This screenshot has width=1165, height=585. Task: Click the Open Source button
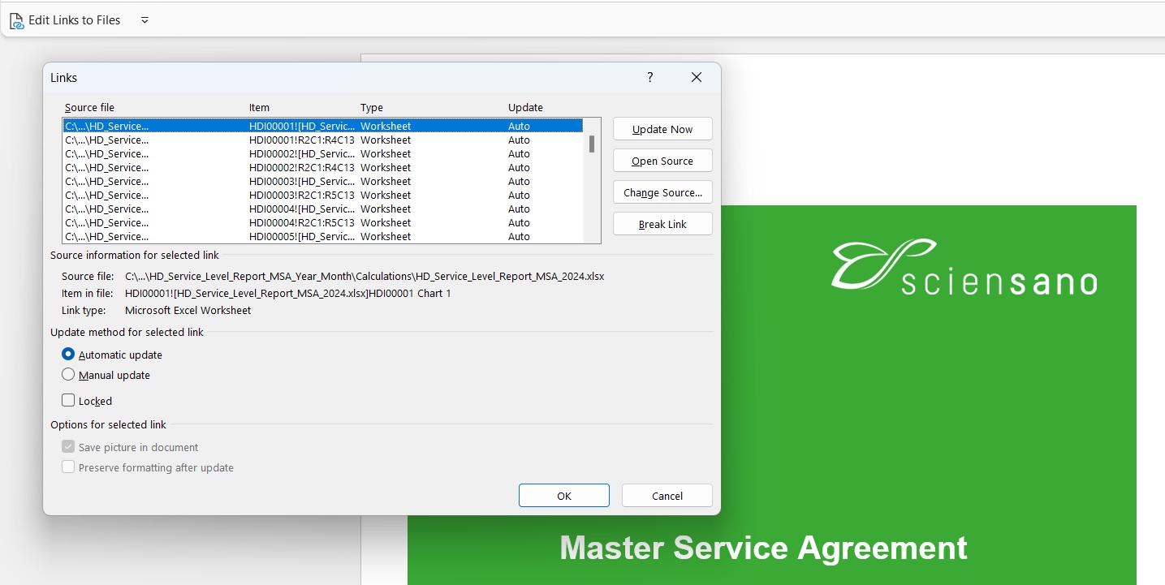tap(662, 161)
